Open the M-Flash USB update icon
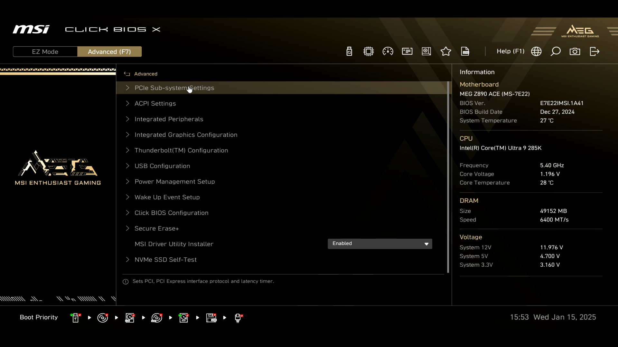Viewport: 618px width, 347px height. click(x=349, y=51)
